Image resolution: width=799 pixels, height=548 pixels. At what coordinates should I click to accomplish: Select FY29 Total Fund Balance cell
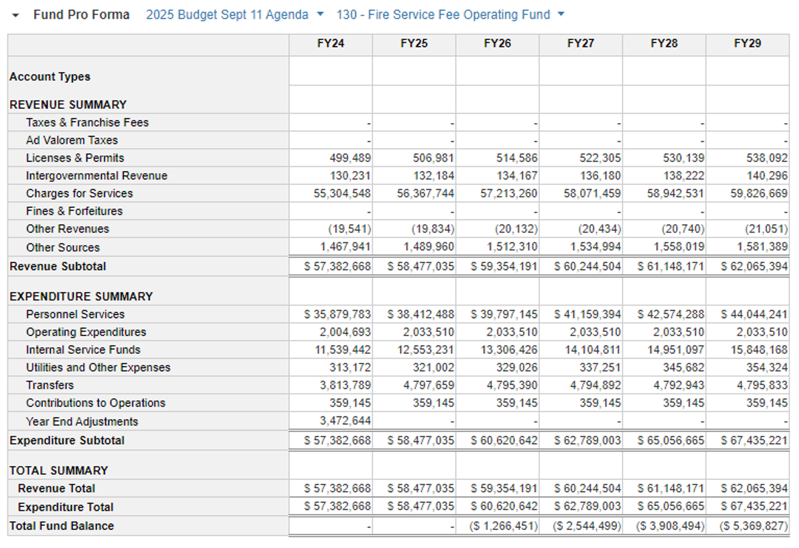754,526
